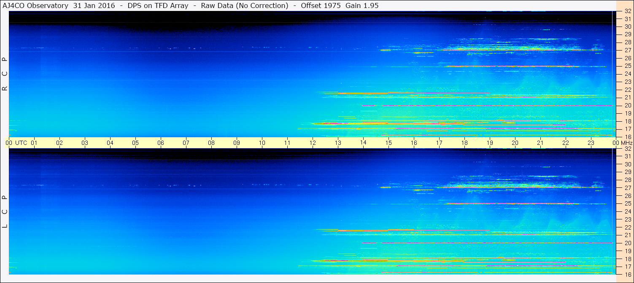The height and width of the screenshot is (283, 634).
Task: Click the 18 hour tick on UTC axis
Action: coord(464,143)
